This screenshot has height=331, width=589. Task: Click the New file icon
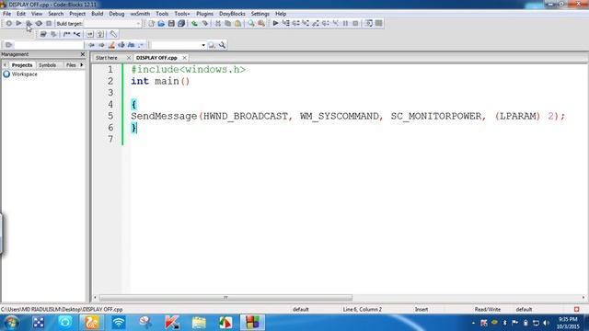coord(151,23)
